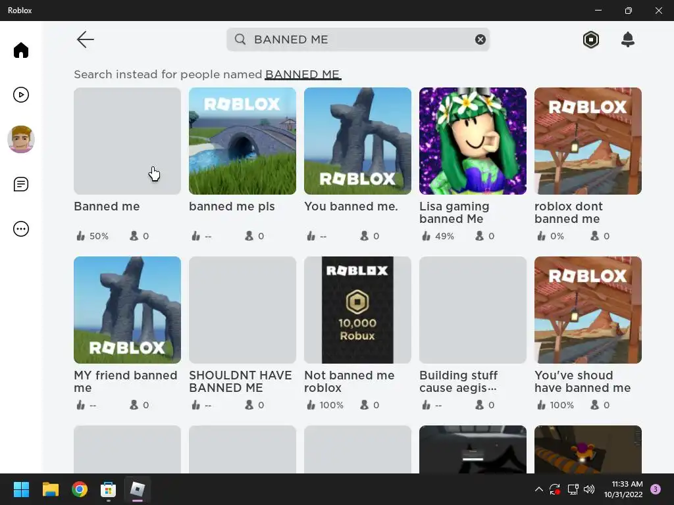The width and height of the screenshot is (674, 505).
Task: Open notification center badge showing 3
Action: coord(656,489)
